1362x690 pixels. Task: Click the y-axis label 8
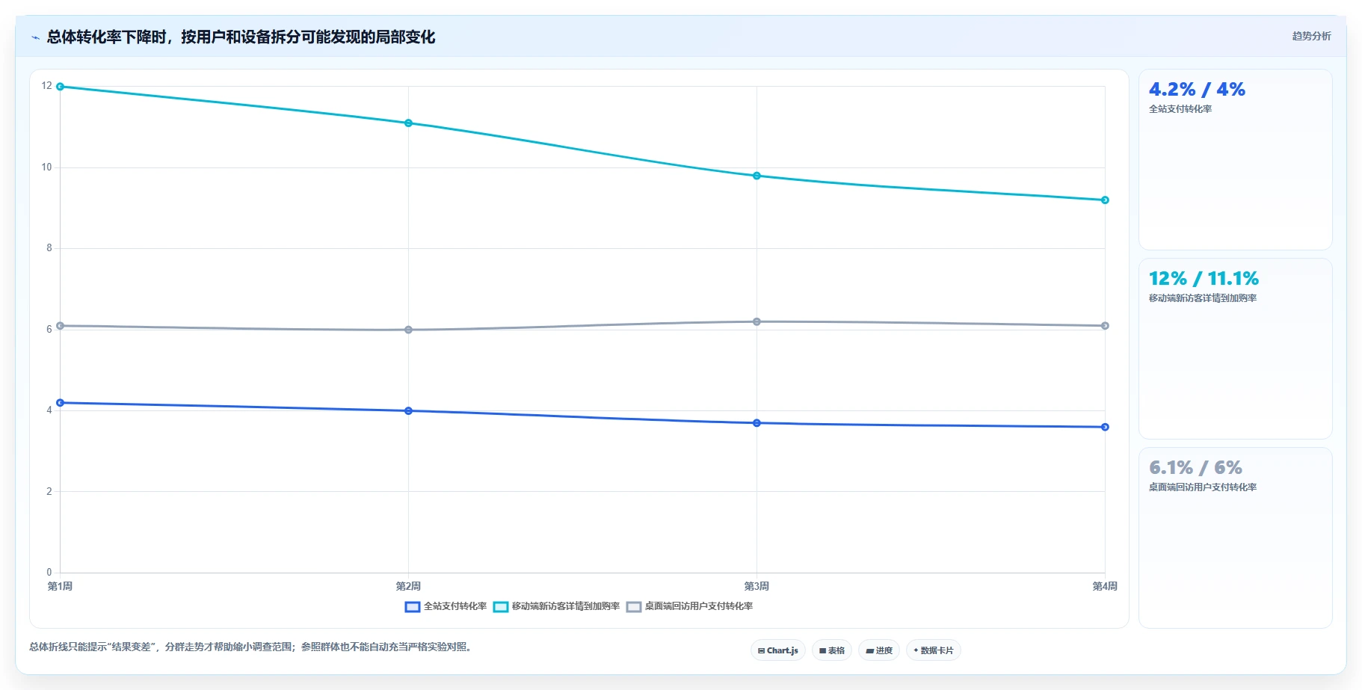tap(49, 248)
